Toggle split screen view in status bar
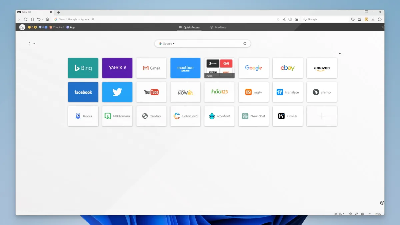Screen dimensions: 400x225 pyautogui.click(x=363, y=214)
